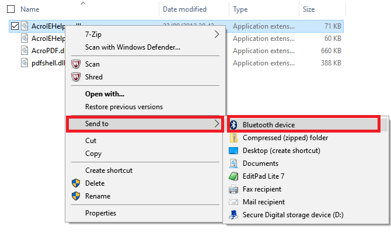Select Scan with Windows Defender

132,47
